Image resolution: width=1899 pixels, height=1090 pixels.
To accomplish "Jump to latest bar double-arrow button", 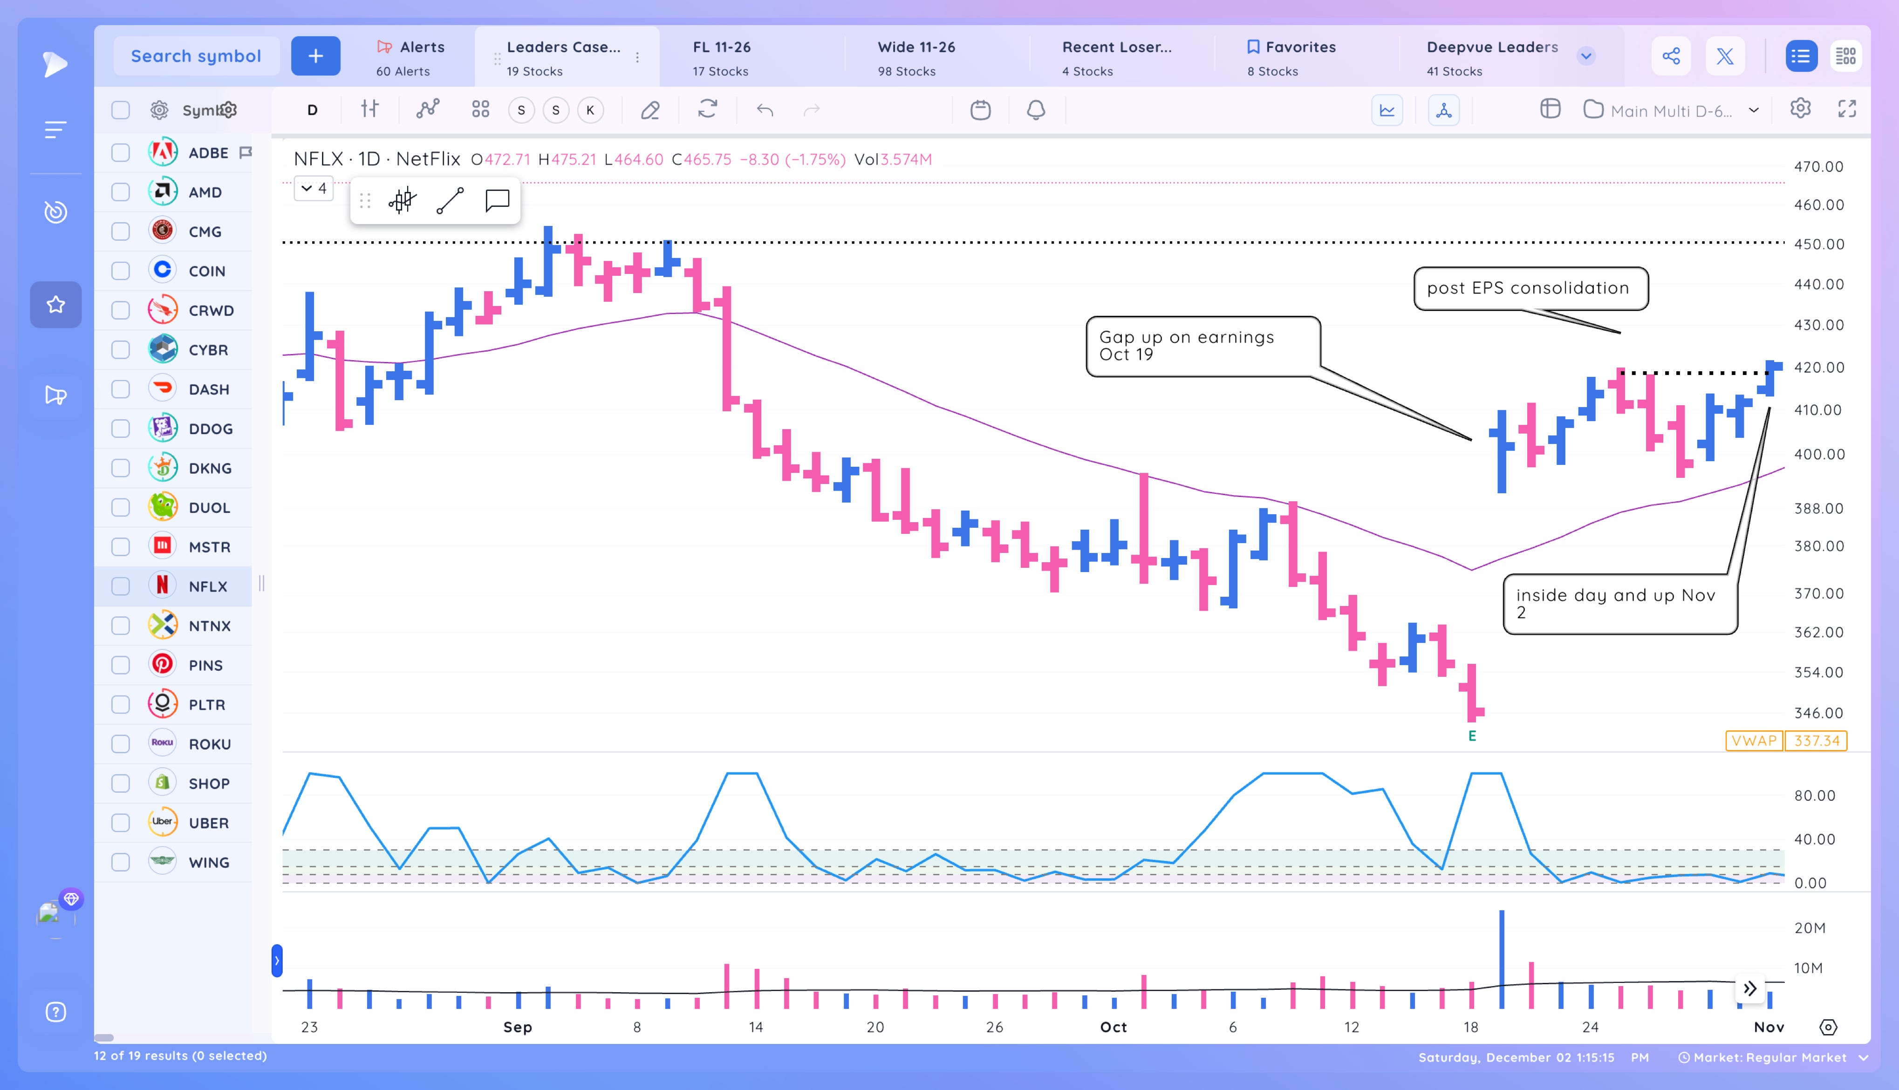I will point(1750,988).
